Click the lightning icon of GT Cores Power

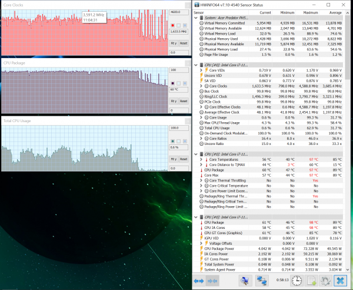(x=201, y=259)
